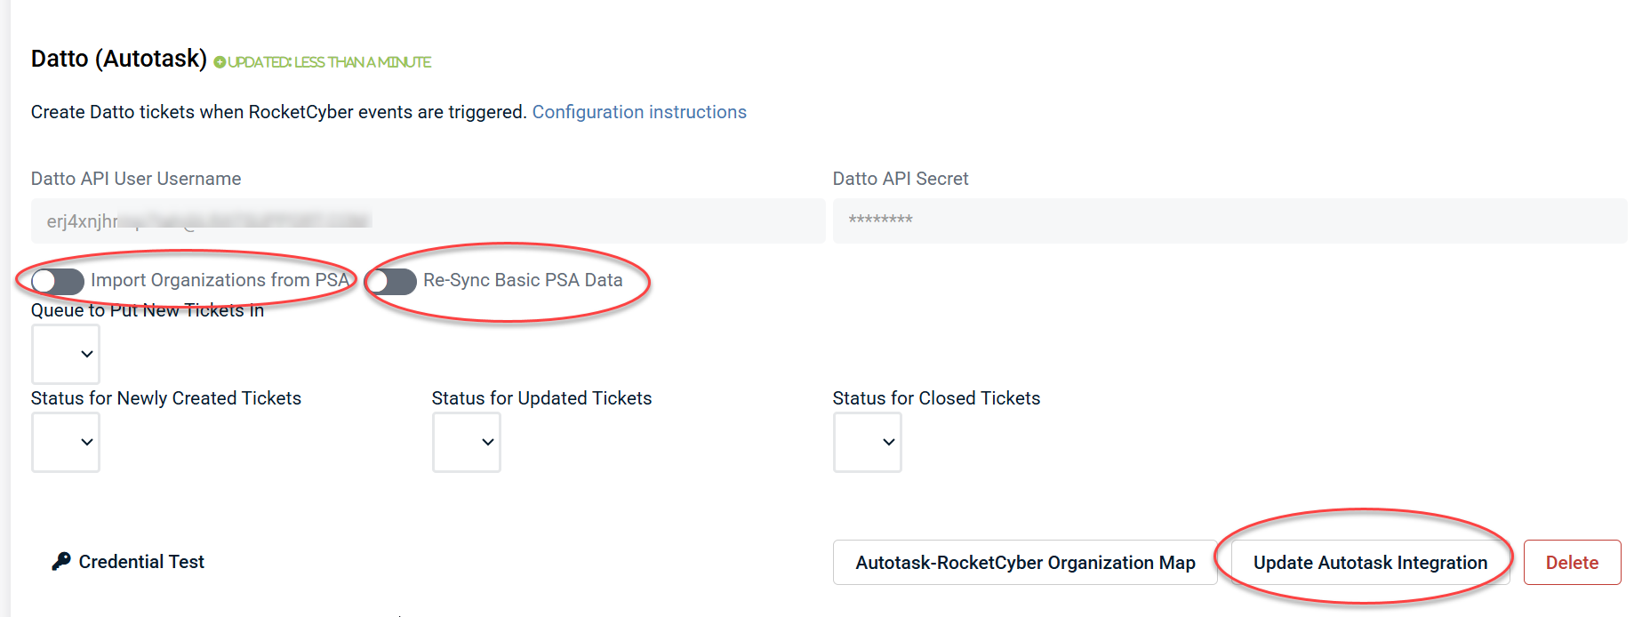1634x617 pixels.
Task: Click the red Delete button
Action: (1572, 563)
